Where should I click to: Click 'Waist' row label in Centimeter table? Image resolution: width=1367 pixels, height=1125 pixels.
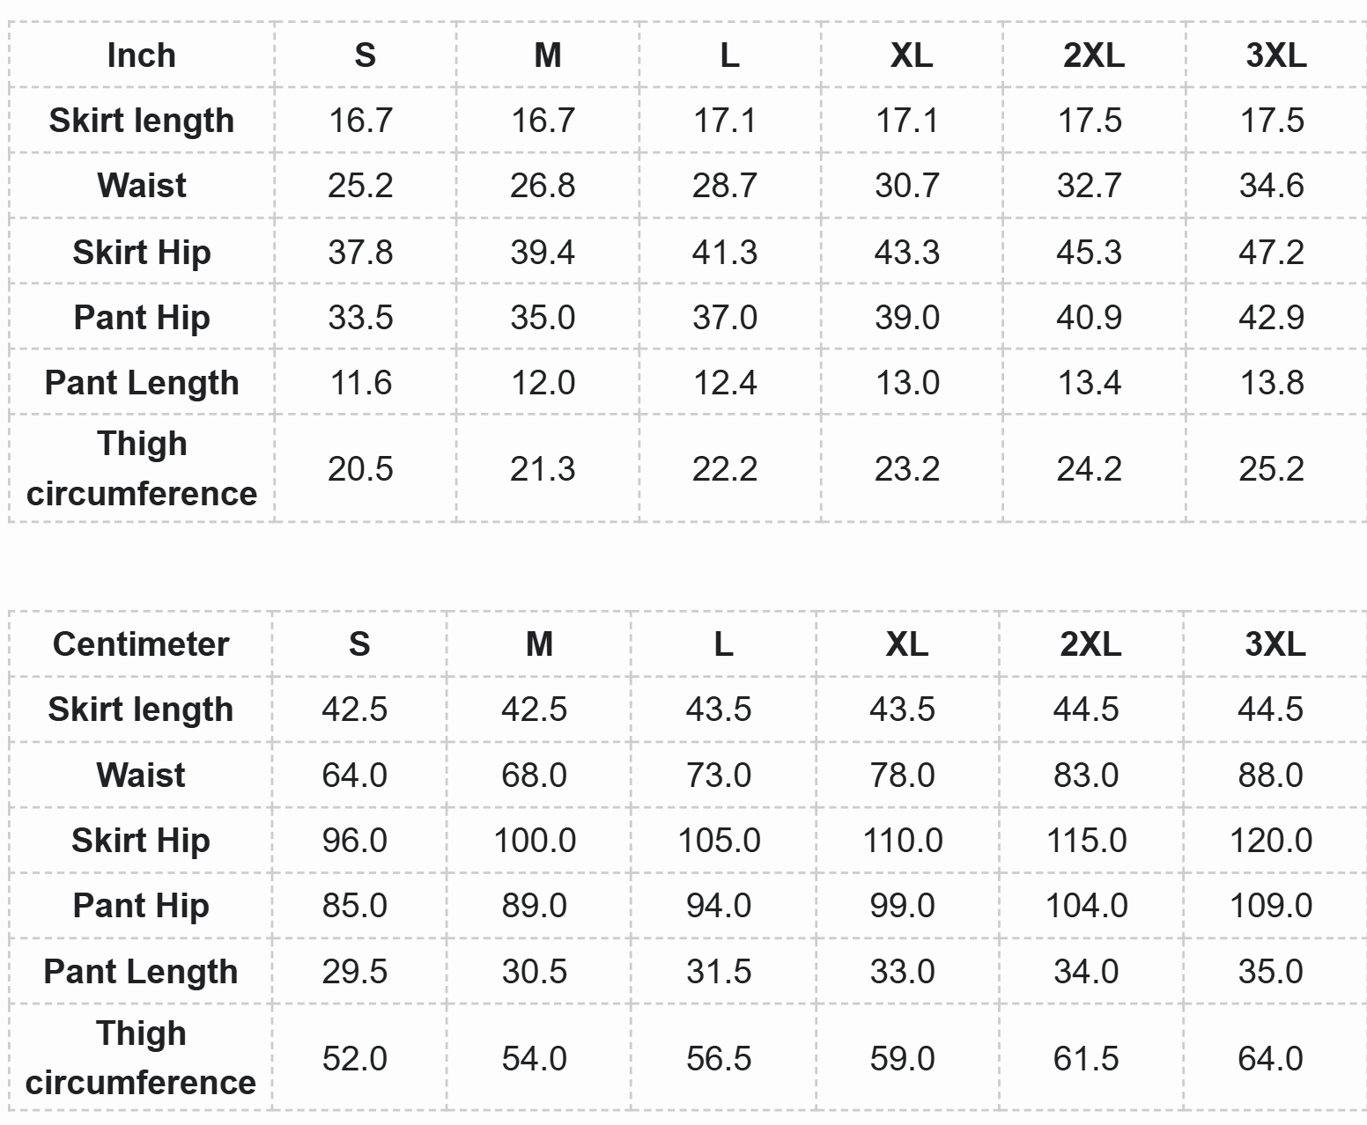141,776
